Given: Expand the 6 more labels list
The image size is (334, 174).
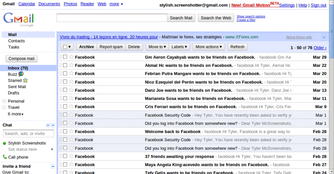Looking at the screenshot, I should 15,114.
